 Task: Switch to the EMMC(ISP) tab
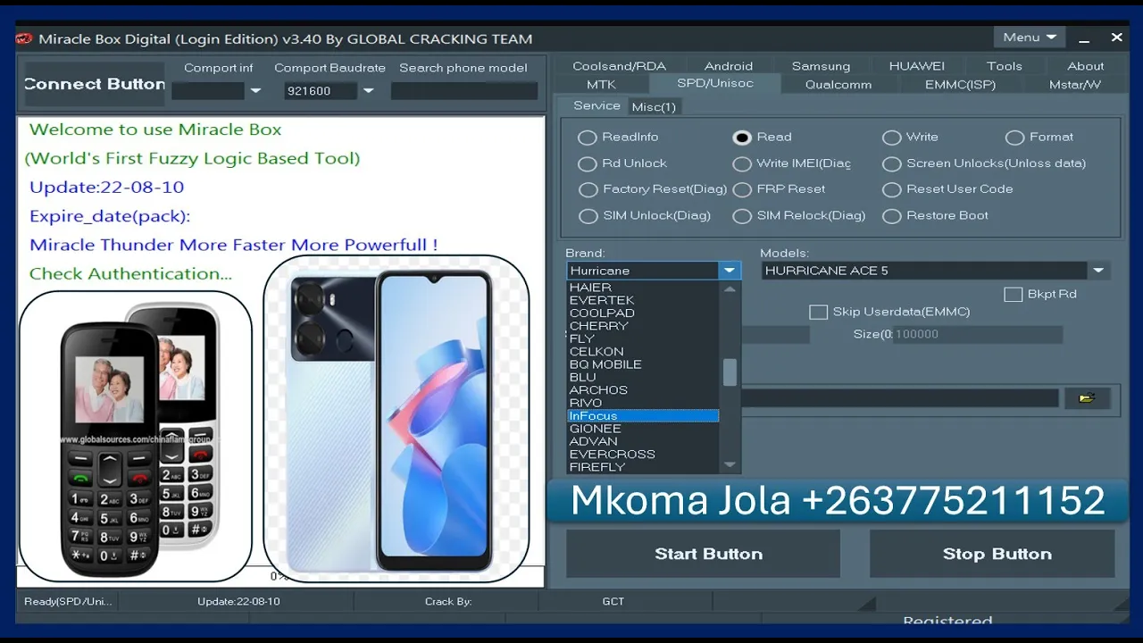[x=960, y=85]
